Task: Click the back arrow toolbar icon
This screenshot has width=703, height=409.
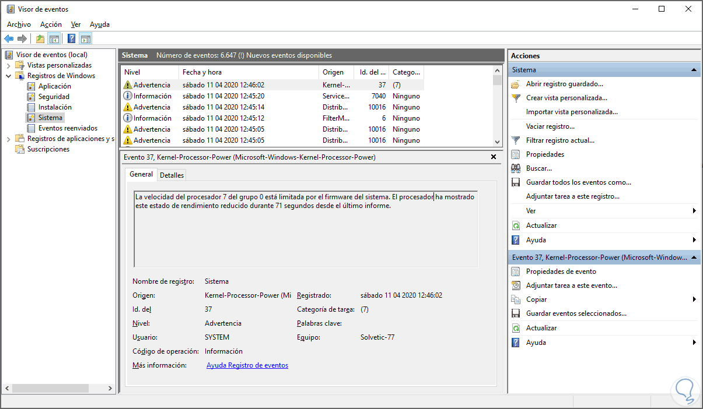Action: click(9, 39)
